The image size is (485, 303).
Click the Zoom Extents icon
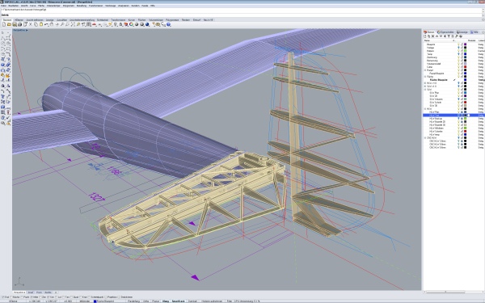pyautogui.click(x=73, y=24)
